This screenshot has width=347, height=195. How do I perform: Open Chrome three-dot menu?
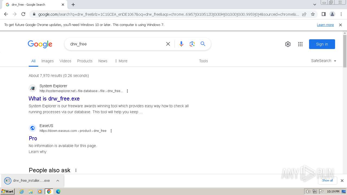click(341, 14)
